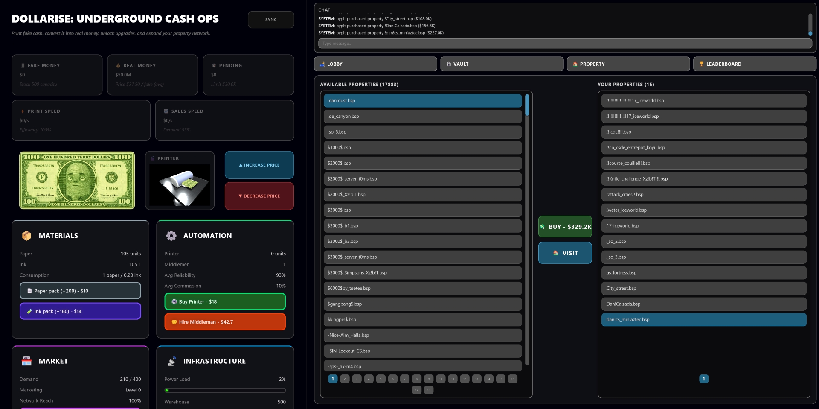Click the Infrastructure satellite dish icon
This screenshot has height=409, width=819.
171,361
